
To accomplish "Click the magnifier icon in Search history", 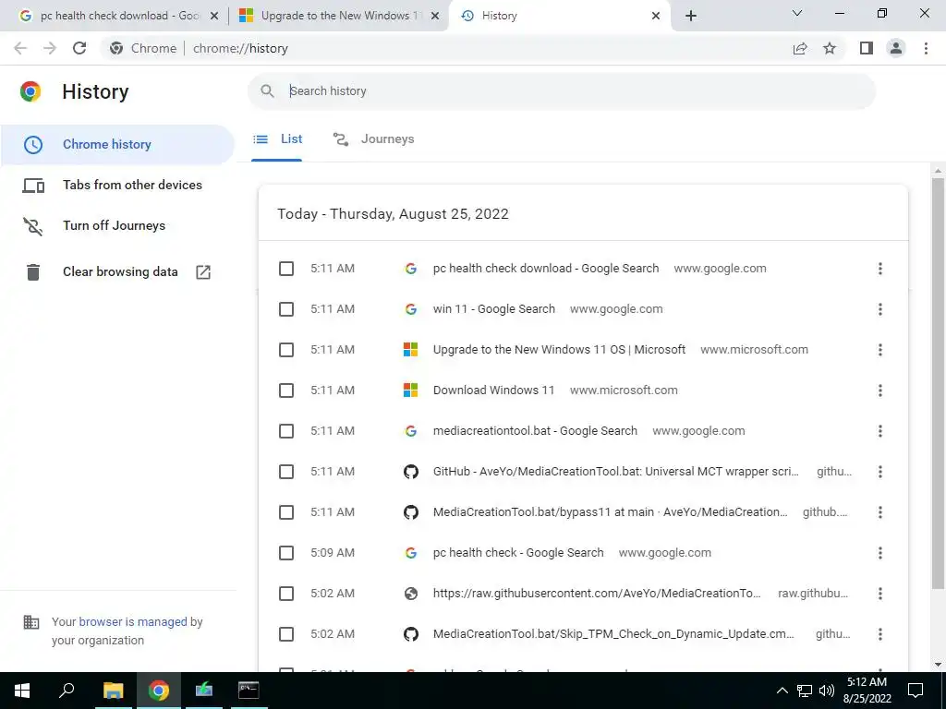I will click(x=267, y=91).
